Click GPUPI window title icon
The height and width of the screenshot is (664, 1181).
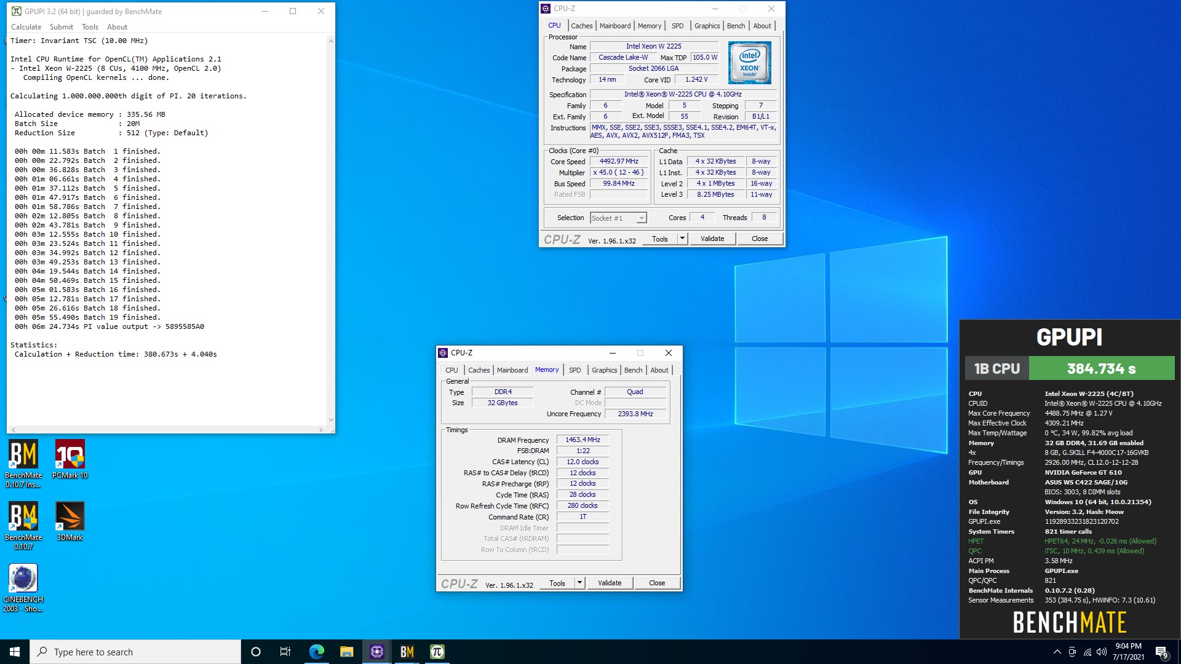coord(17,11)
